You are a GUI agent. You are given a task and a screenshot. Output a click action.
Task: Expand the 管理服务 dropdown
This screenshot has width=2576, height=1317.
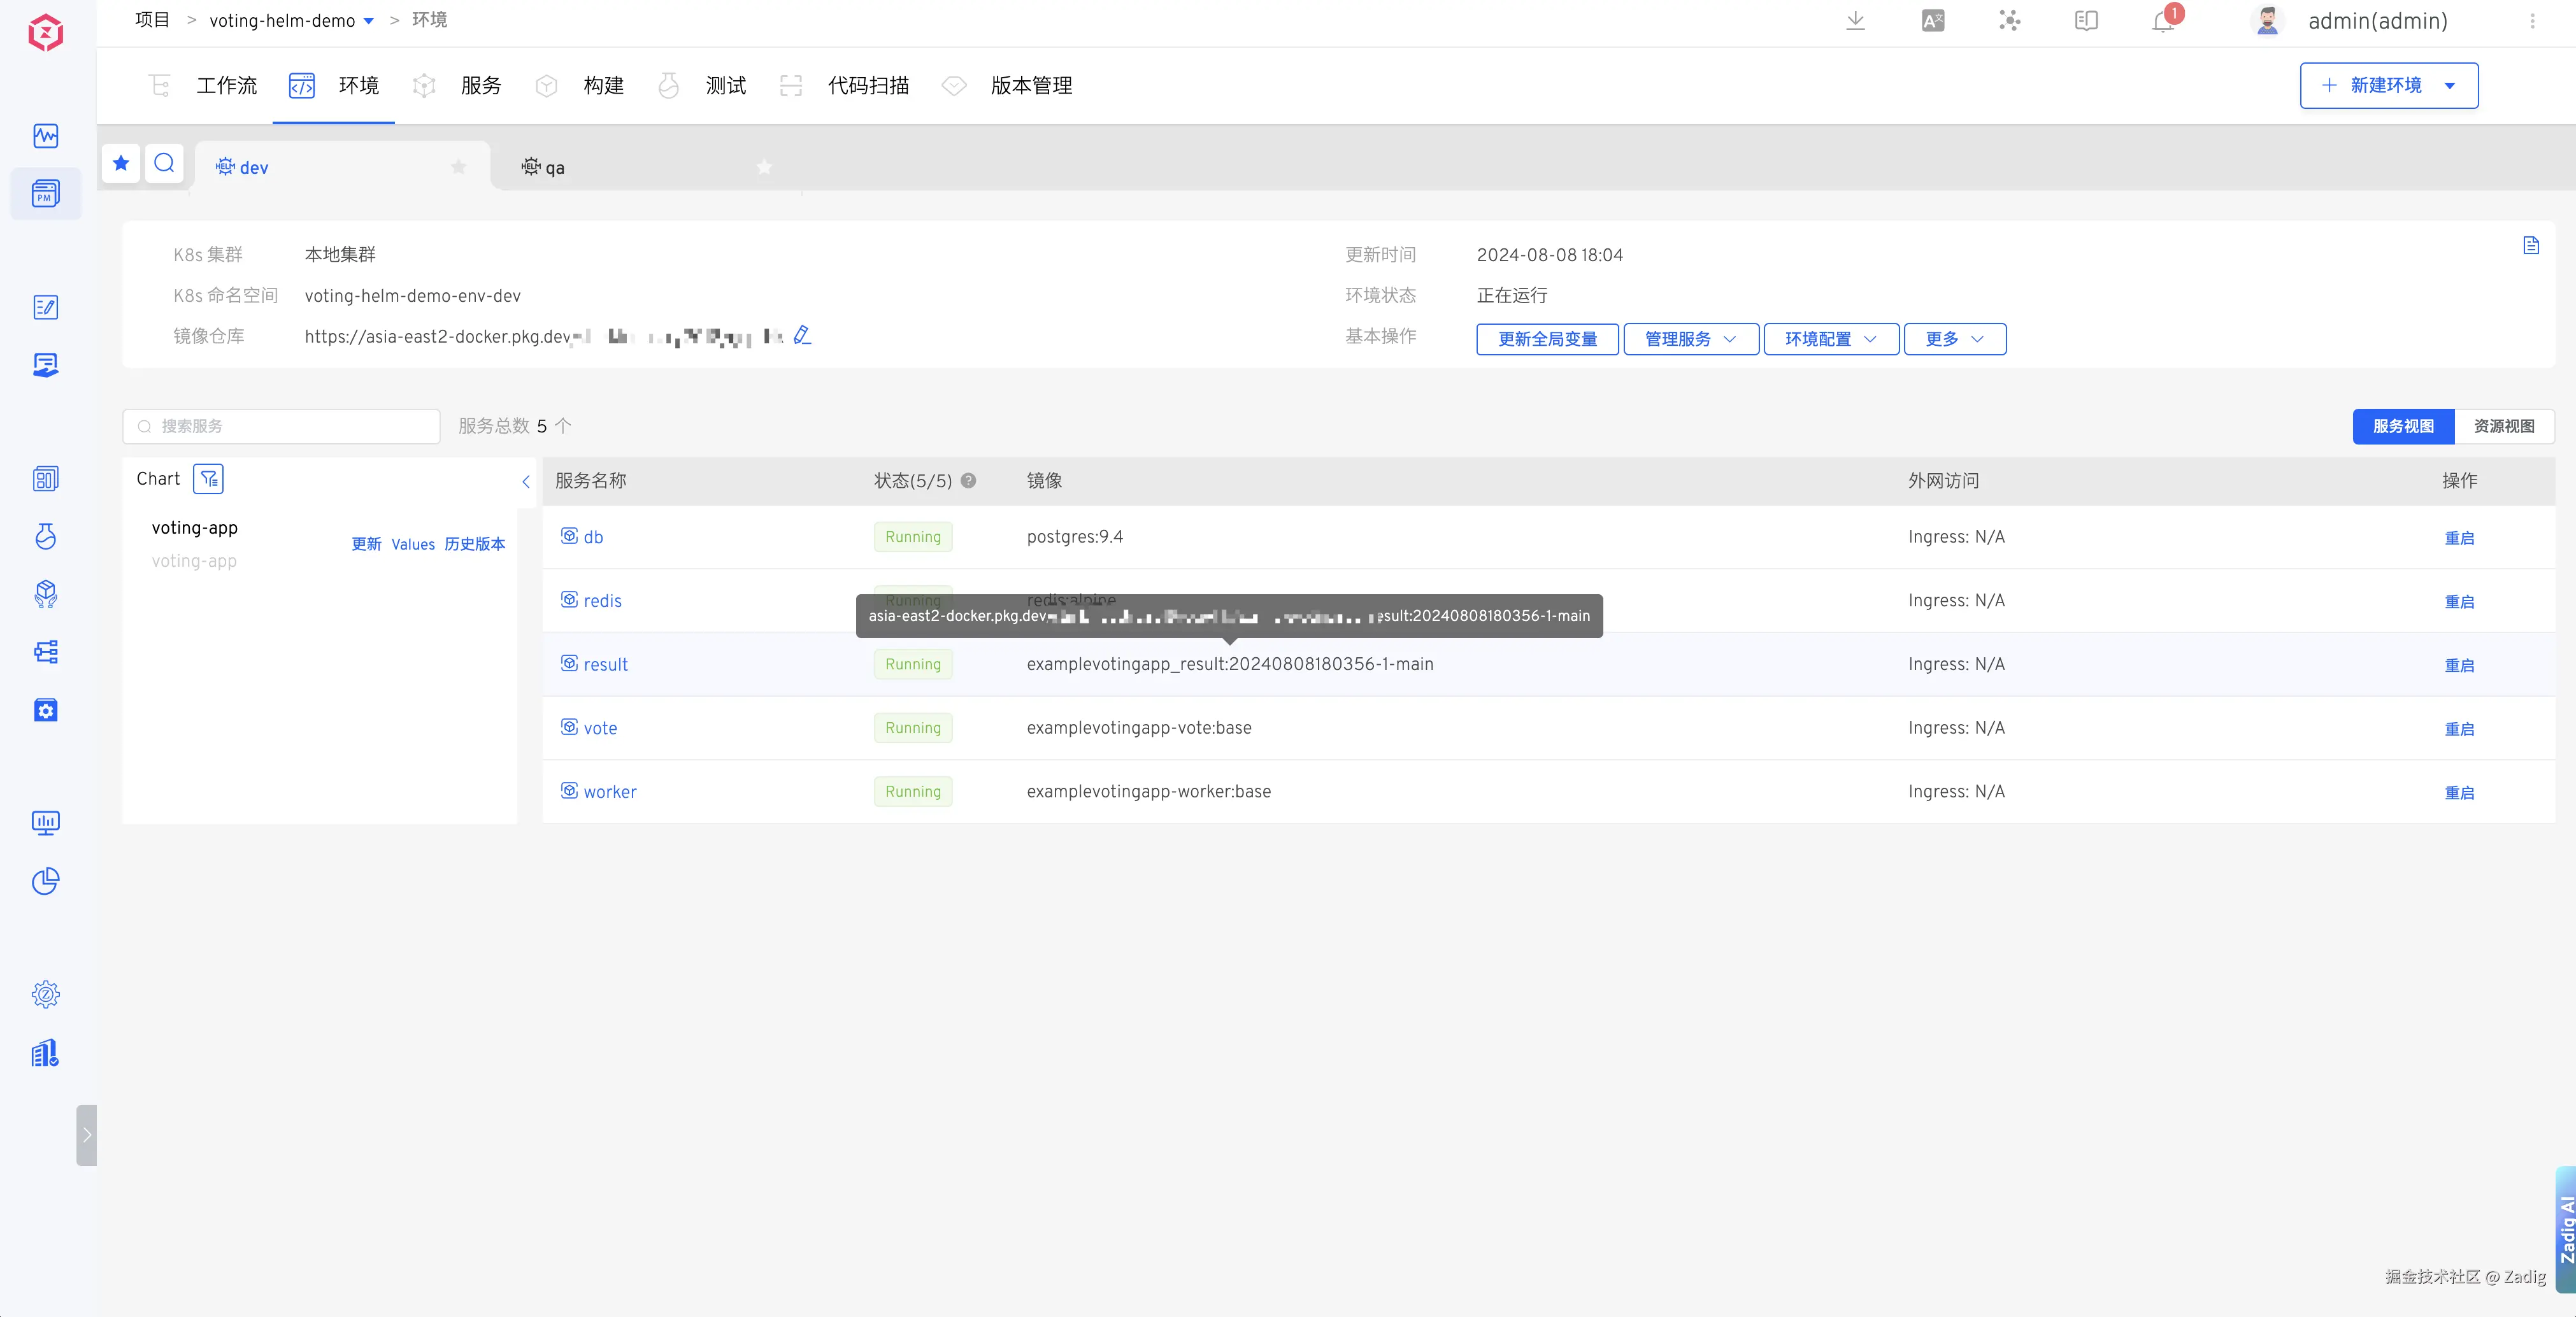point(1690,339)
